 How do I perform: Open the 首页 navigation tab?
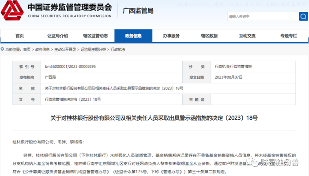tap(20, 36)
